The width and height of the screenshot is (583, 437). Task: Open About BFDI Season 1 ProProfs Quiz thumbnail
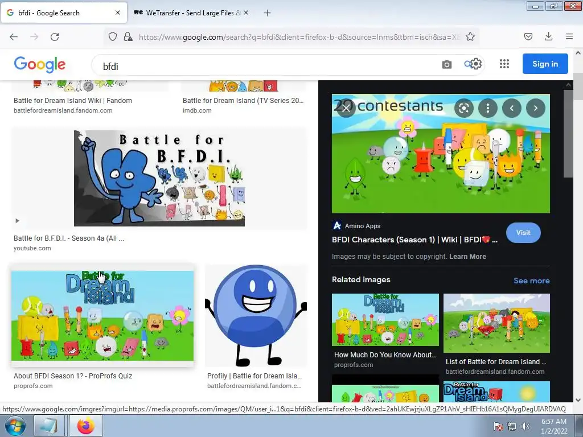coord(102,315)
